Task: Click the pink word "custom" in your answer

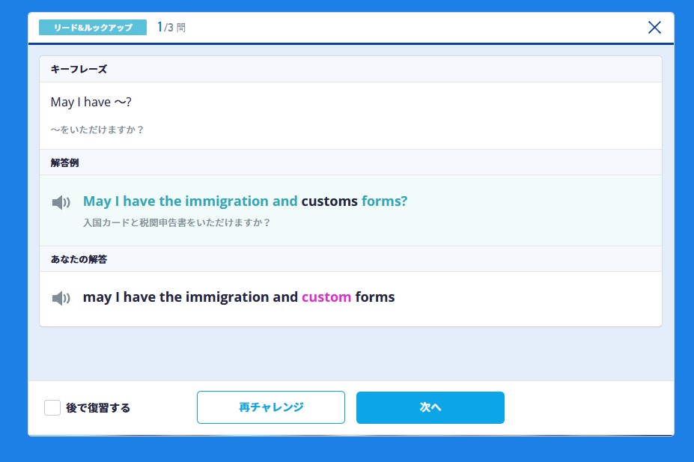Action: point(326,297)
